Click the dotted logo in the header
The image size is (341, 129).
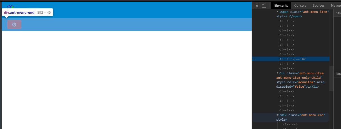10,7
